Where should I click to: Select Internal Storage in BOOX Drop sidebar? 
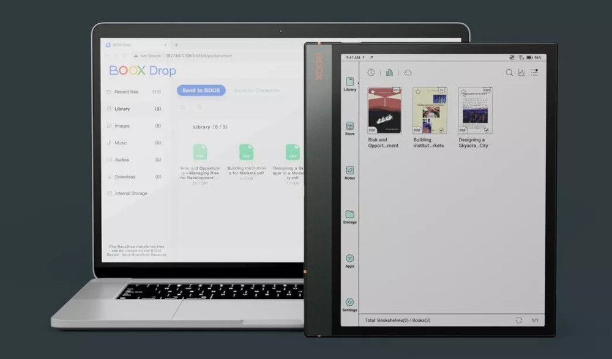pos(128,193)
